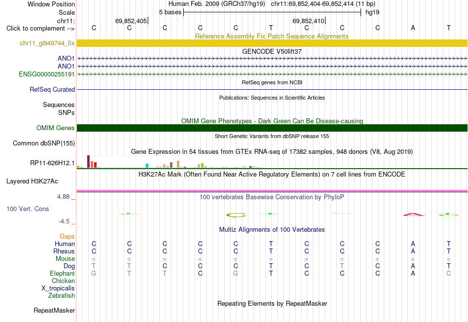
Task: Open the H3K27Ac Mark track title
Action: (x=272, y=175)
